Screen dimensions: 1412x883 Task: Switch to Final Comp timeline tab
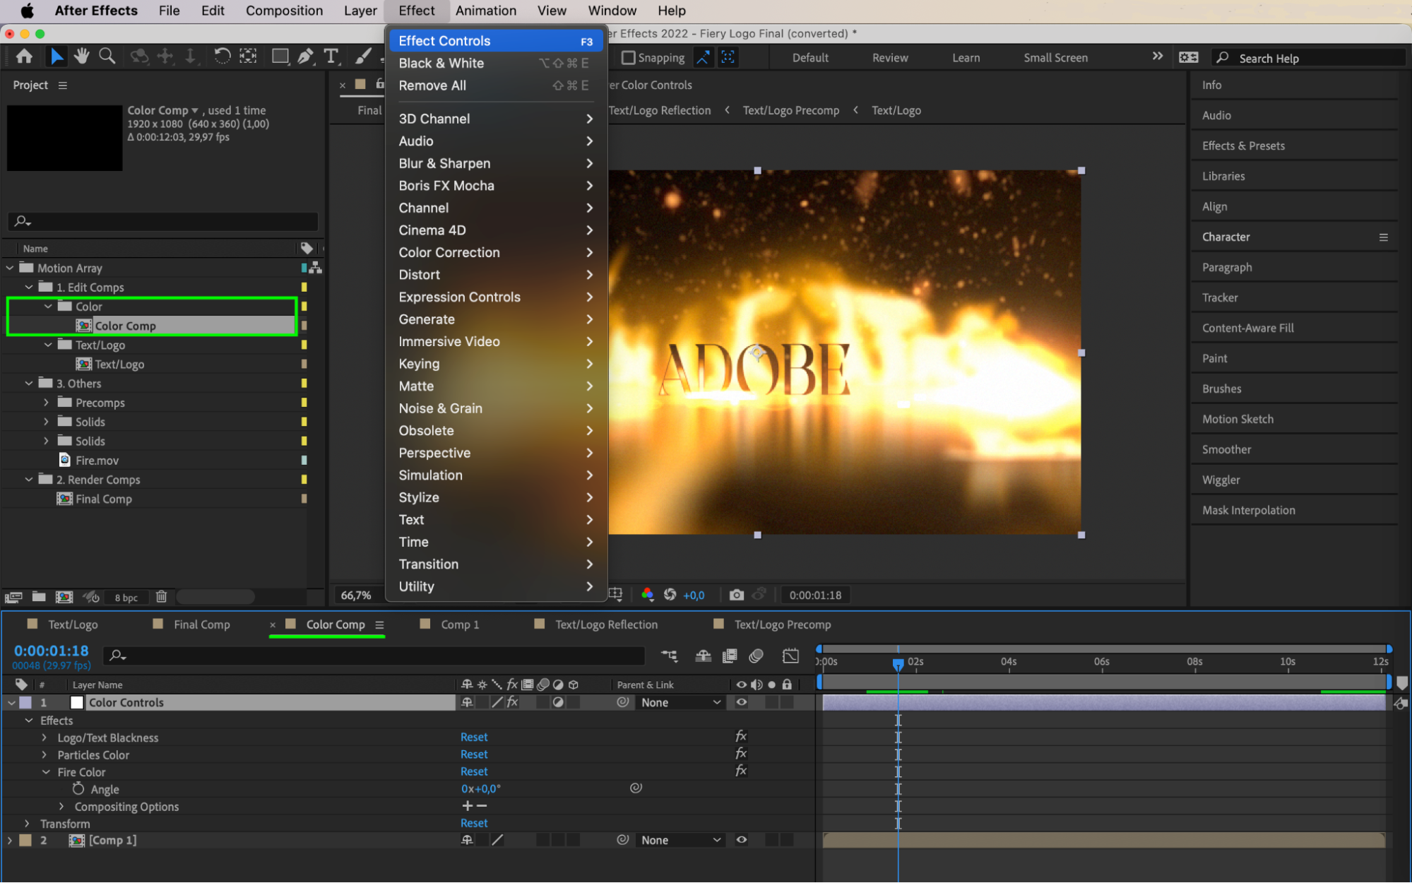click(201, 624)
